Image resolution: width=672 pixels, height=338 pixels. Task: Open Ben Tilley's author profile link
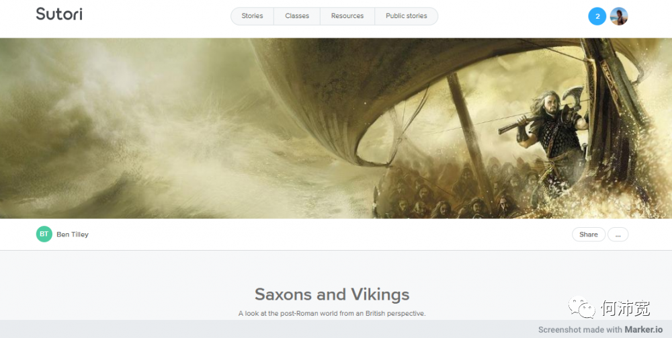click(x=73, y=235)
